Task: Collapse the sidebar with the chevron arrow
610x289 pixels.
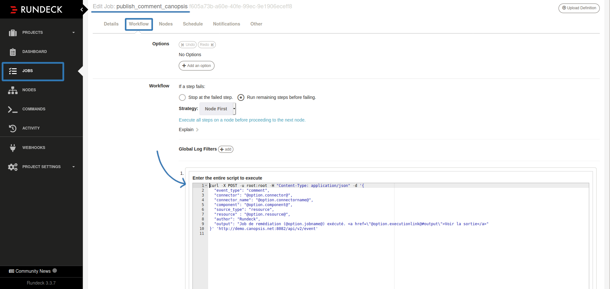Action: [82, 10]
